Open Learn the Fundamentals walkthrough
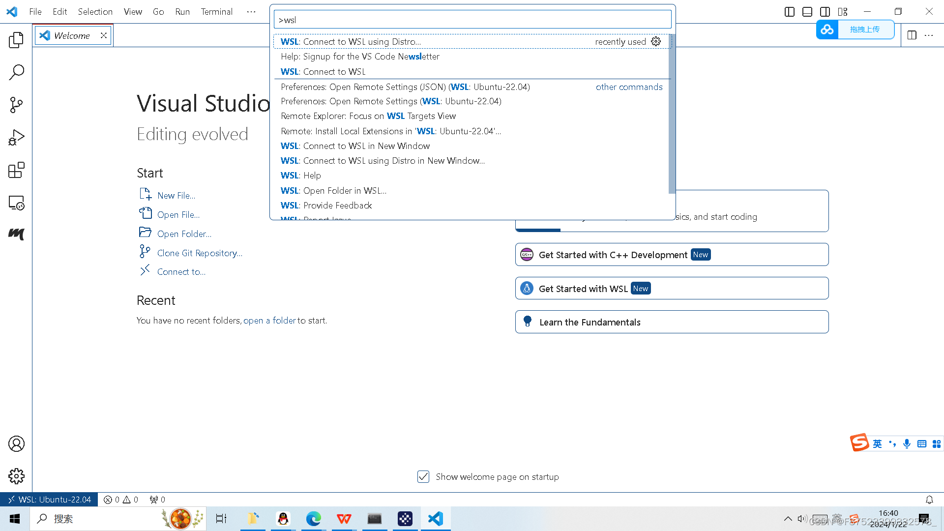The image size is (944, 531). 672,322
